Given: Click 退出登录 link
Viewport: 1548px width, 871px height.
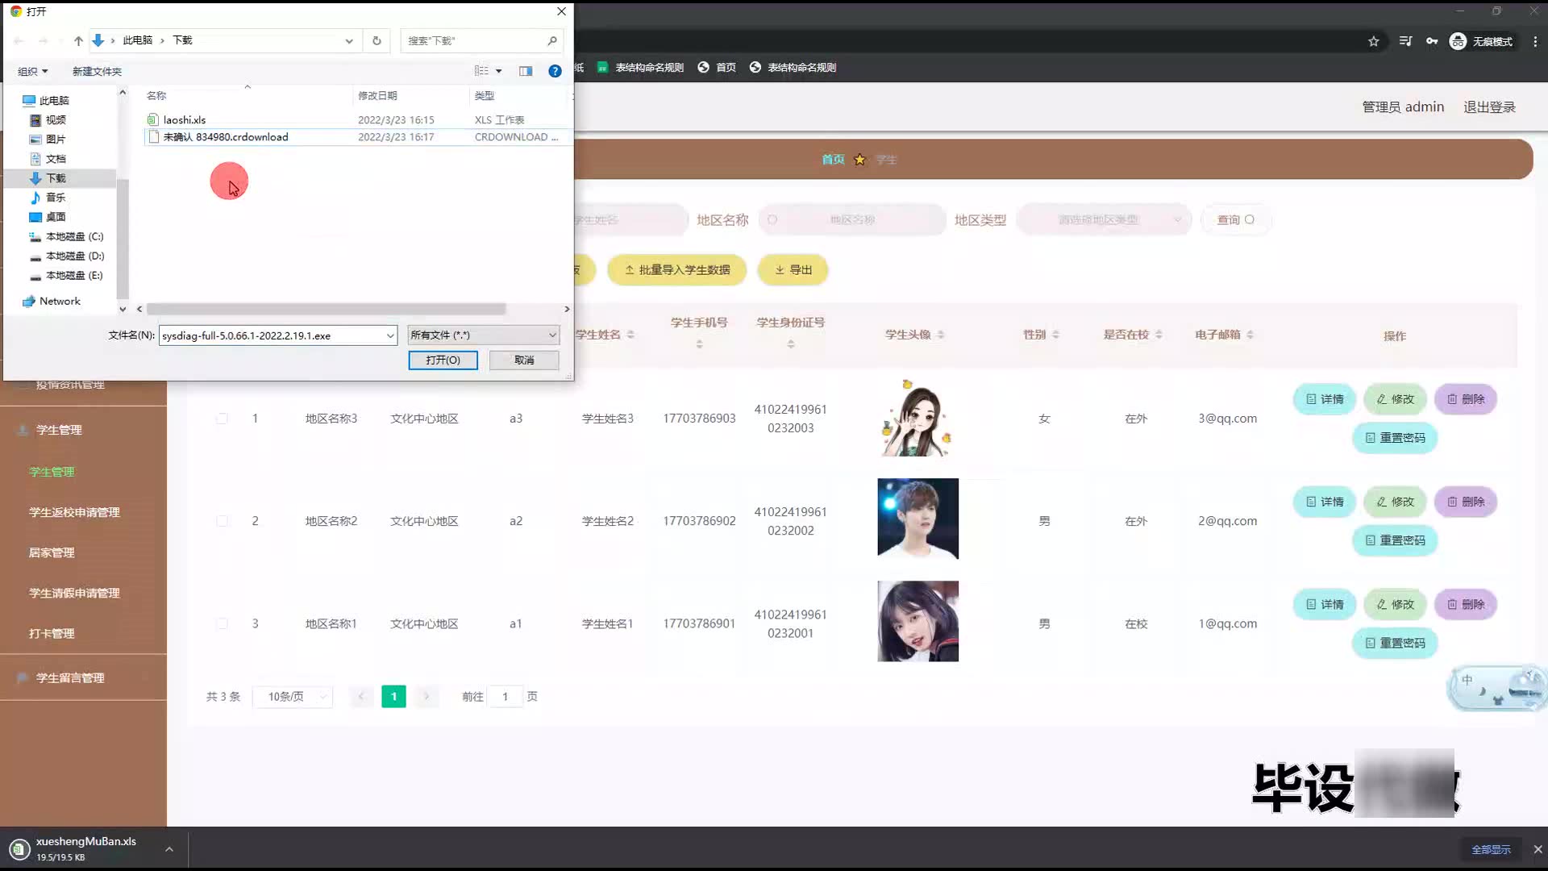Looking at the screenshot, I should (1489, 106).
